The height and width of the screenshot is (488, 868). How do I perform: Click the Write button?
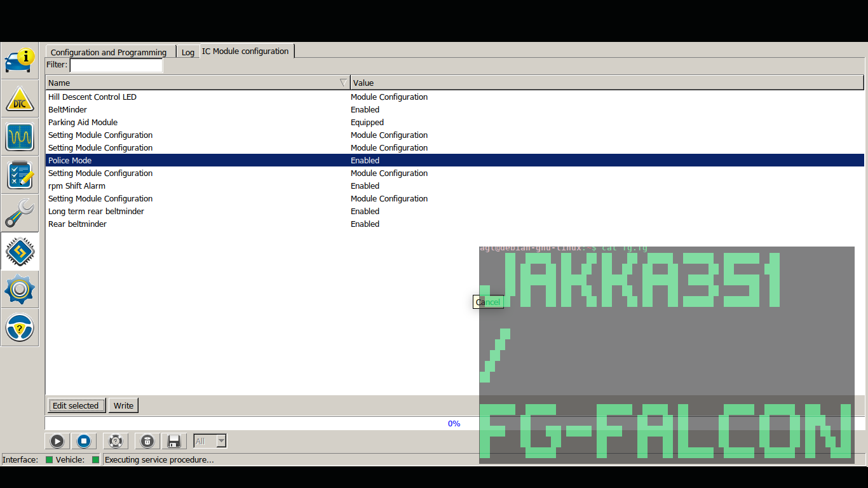124,405
